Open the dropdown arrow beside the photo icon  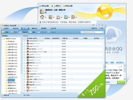tap(54, 17)
